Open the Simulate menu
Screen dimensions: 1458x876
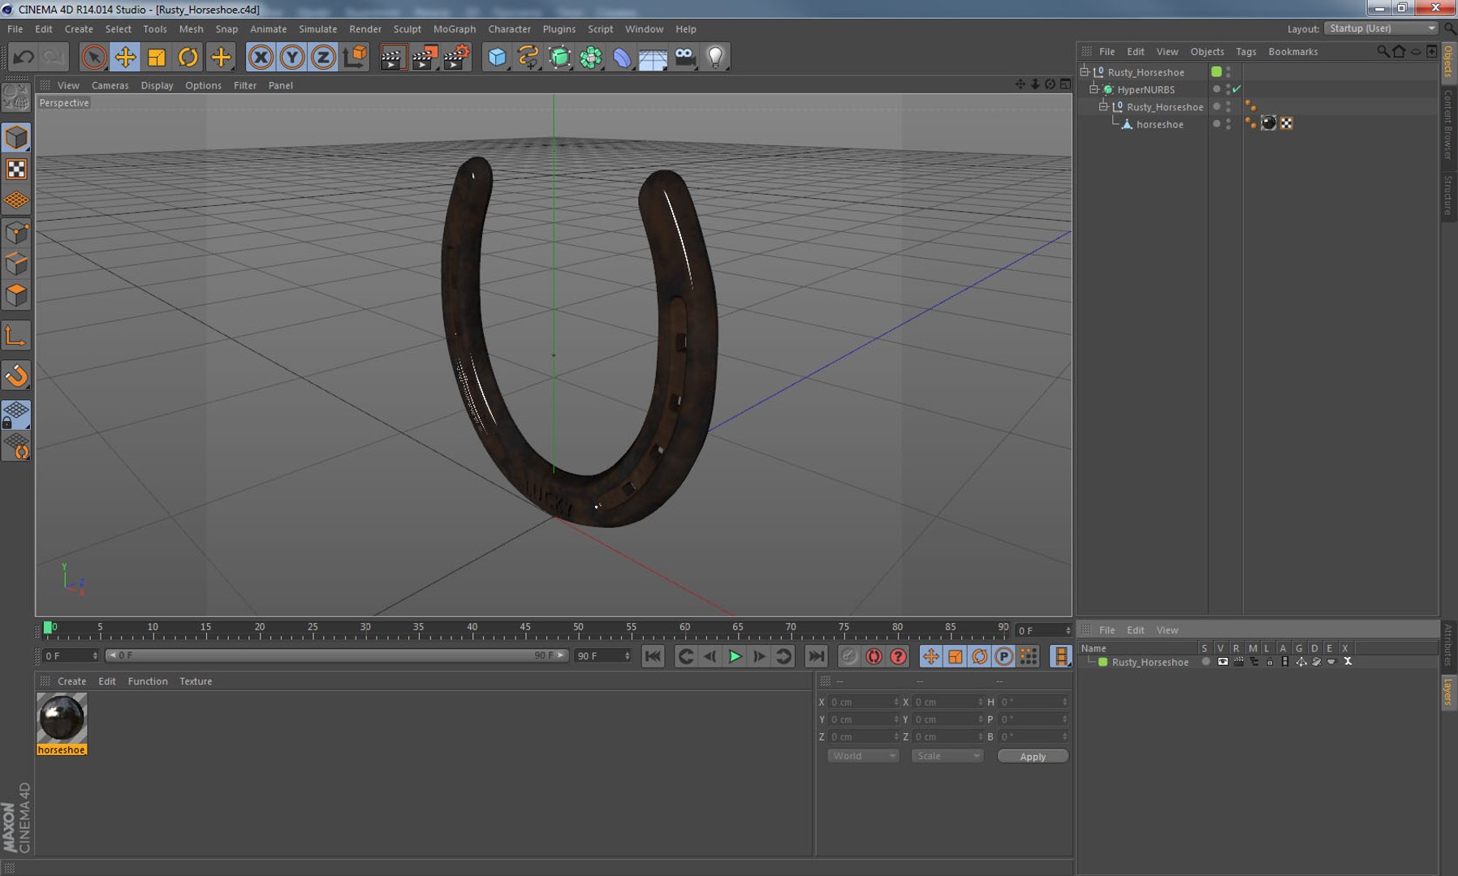[x=317, y=29]
